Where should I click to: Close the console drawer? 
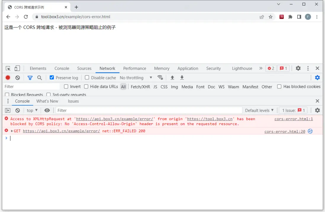(317, 101)
